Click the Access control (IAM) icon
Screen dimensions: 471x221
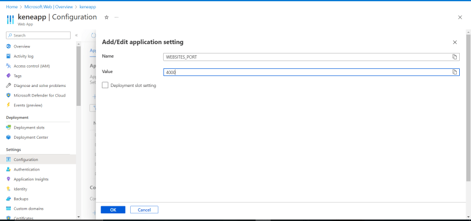[8, 66]
